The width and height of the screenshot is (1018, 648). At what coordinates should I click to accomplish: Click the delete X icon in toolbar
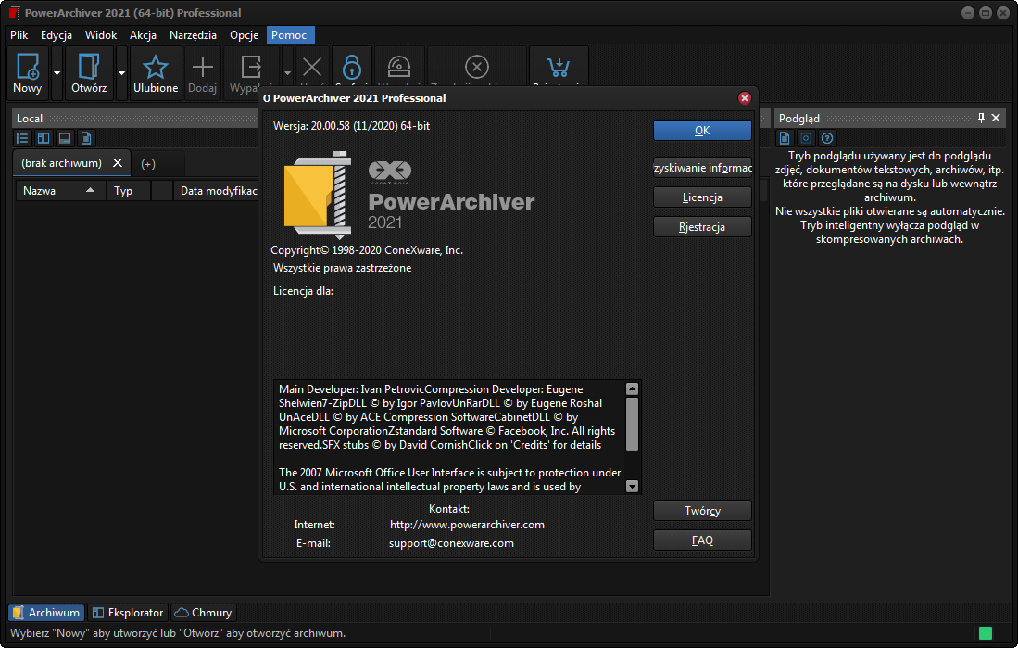(312, 67)
